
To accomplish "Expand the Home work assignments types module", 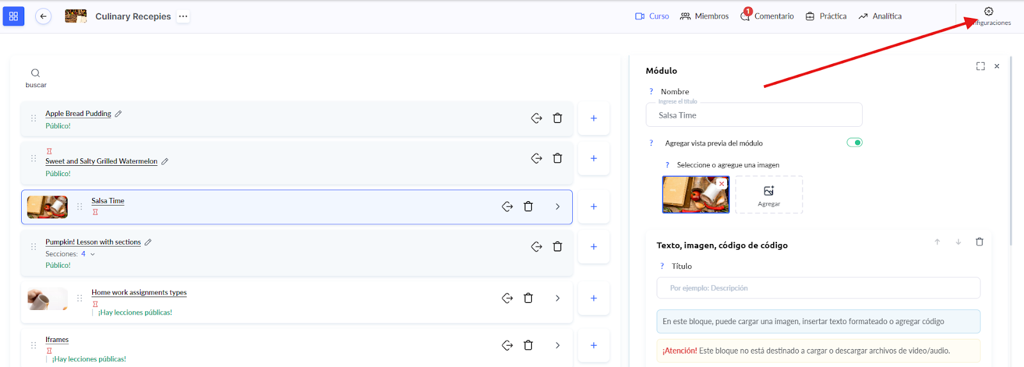I will point(557,298).
